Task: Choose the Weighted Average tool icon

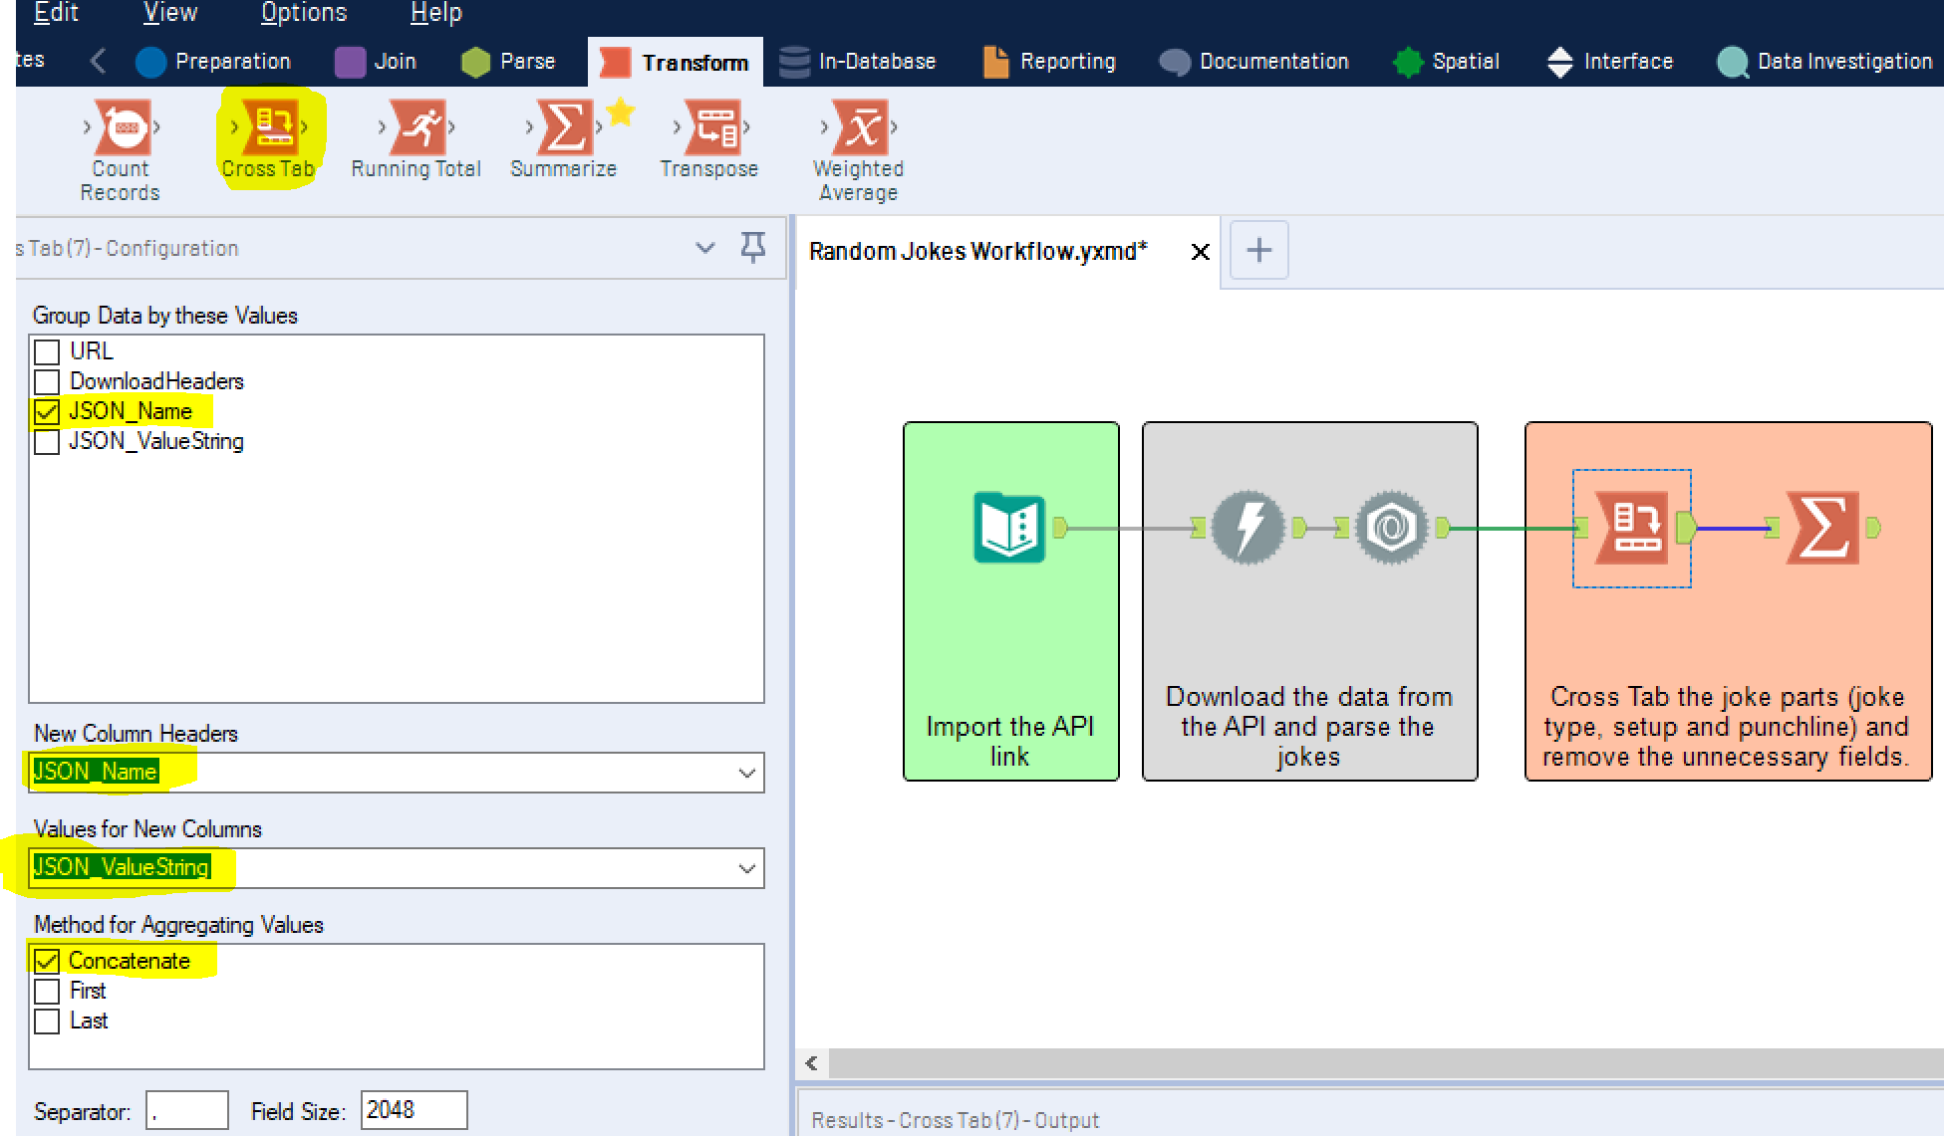Action: (859, 127)
